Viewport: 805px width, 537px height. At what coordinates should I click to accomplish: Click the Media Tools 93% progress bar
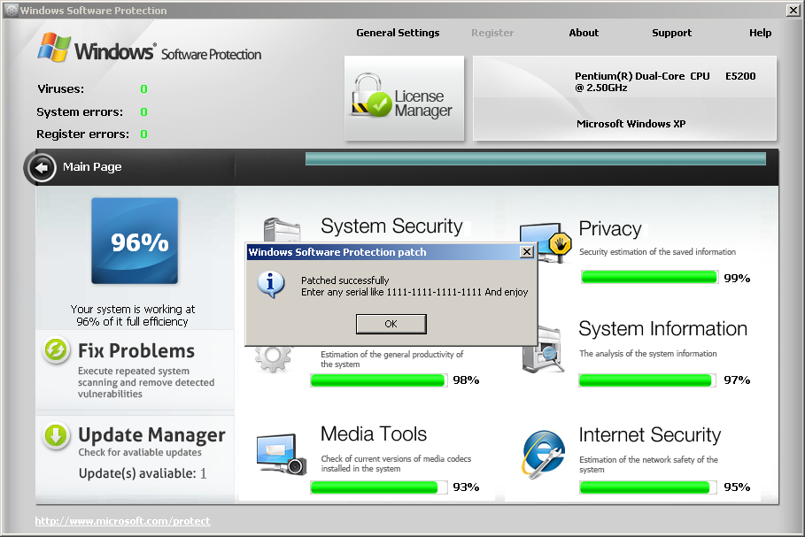click(377, 487)
